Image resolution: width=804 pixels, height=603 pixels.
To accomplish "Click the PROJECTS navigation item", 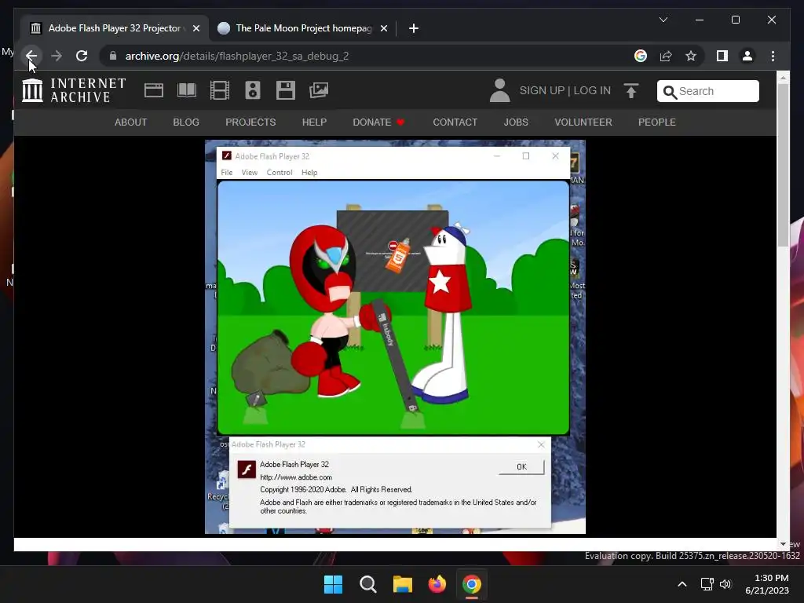I will point(250,122).
